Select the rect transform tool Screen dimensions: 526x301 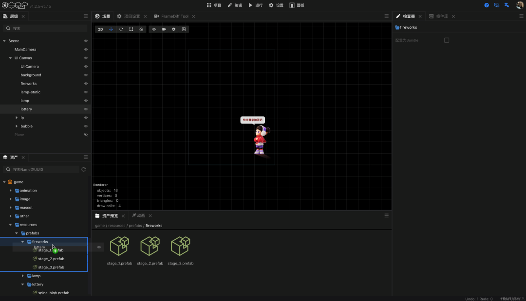[131, 30]
